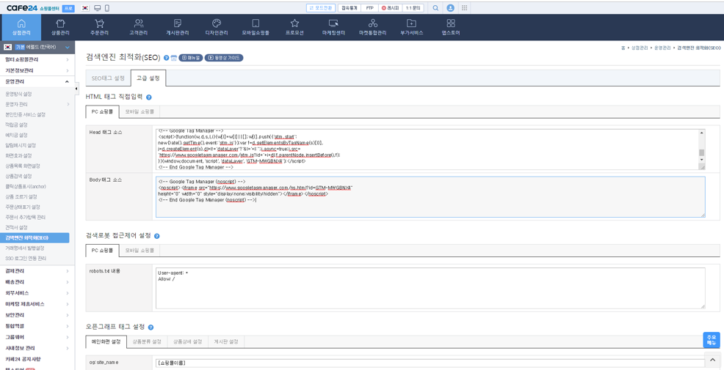Image resolution: width=724 pixels, height=370 pixels.
Task: Switch to SEO태그 설정 tab
Action: click(108, 78)
